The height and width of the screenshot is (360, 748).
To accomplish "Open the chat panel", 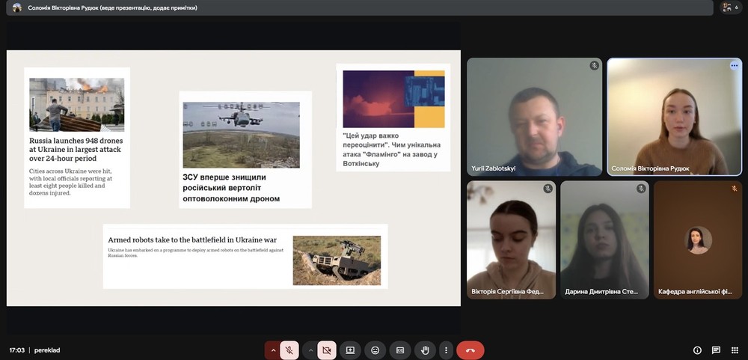I will (x=716, y=350).
